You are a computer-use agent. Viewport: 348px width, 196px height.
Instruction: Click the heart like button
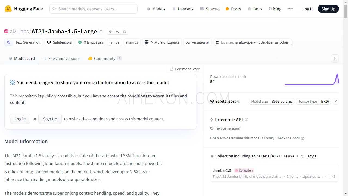point(114,31)
